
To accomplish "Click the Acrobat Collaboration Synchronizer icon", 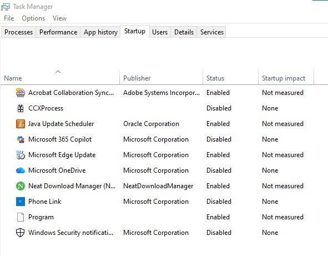I will click(21, 93).
